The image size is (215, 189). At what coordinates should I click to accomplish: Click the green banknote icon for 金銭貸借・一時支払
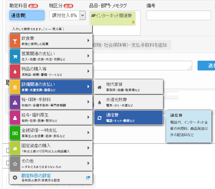point(15,133)
